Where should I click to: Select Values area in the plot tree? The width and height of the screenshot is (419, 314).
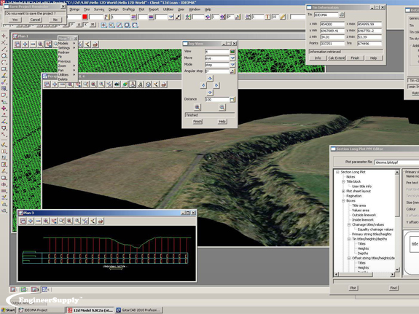tap(361, 211)
